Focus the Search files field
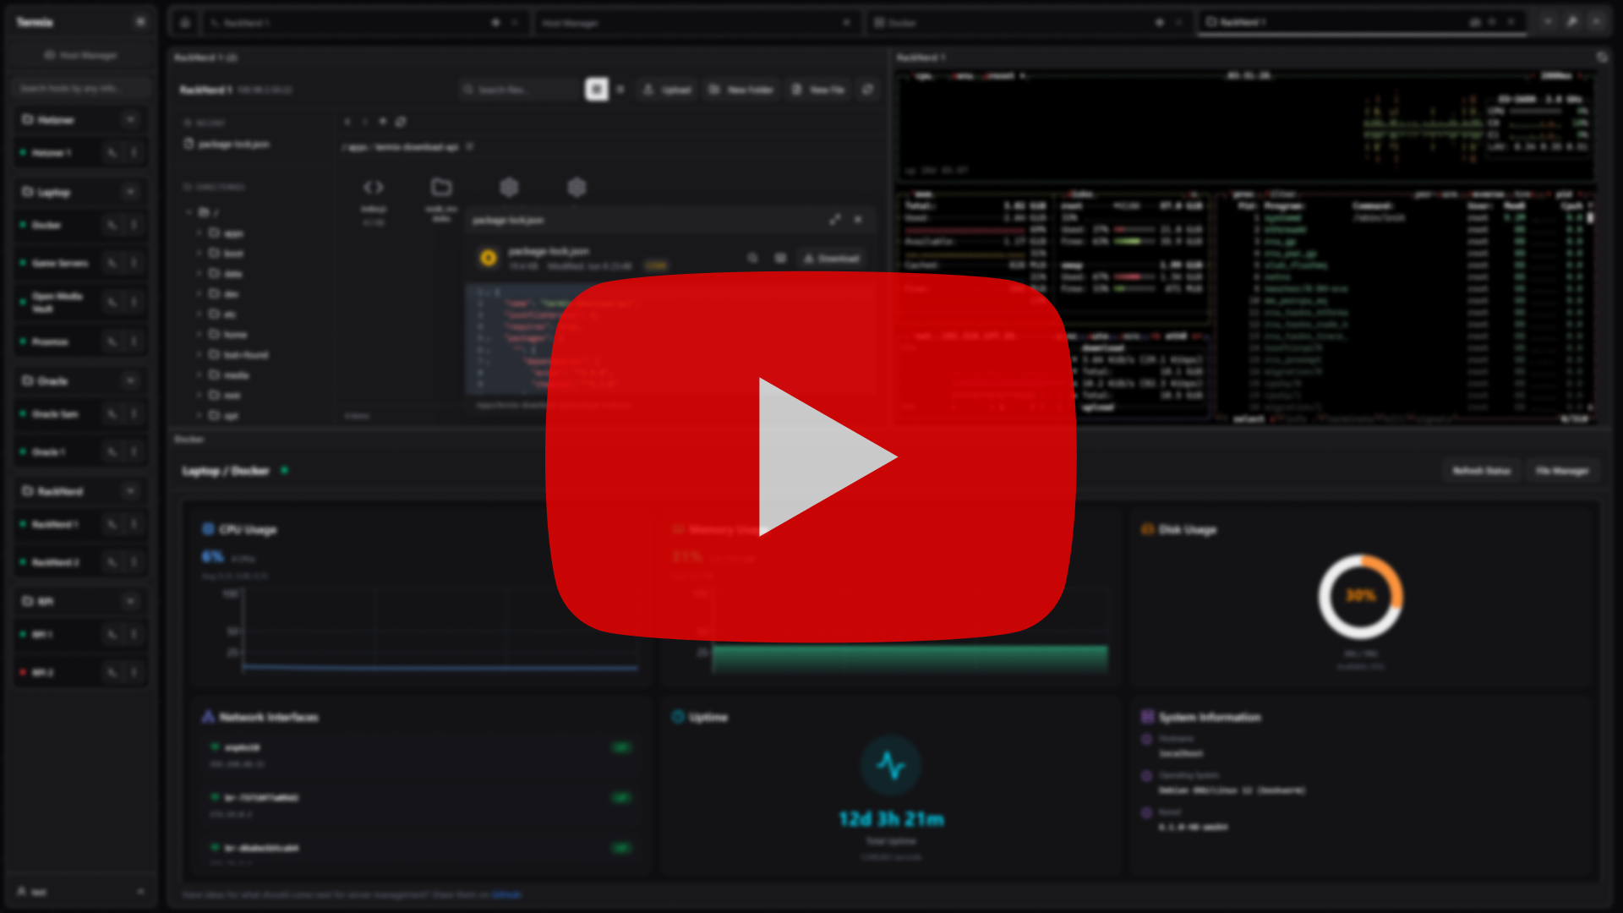 click(520, 90)
